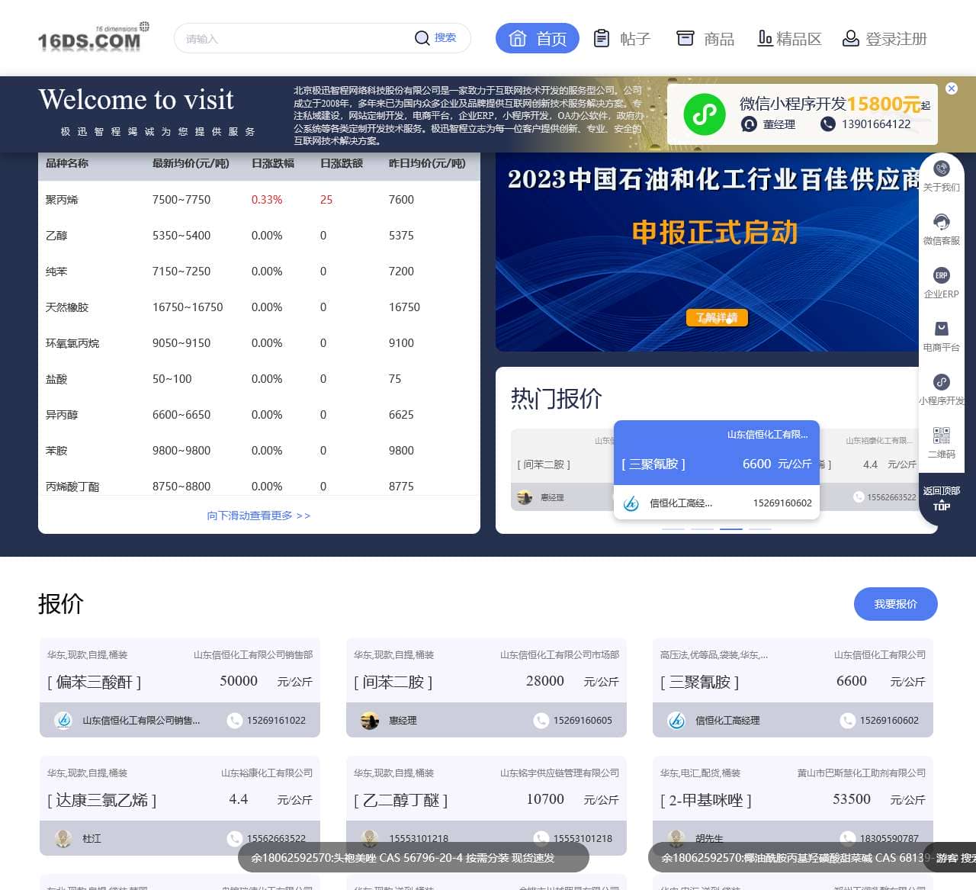Click the 热门报价 heading
Screen dimensions: 976x890
click(x=557, y=398)
